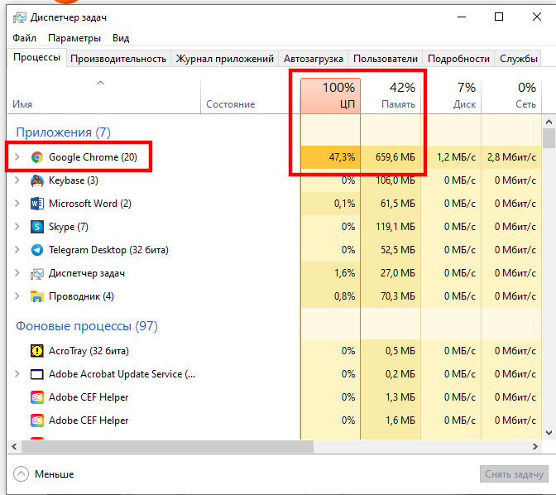Screen dimensions: 556x495
Task: Expand the Keybase (3) group
Action: (17, 180)
